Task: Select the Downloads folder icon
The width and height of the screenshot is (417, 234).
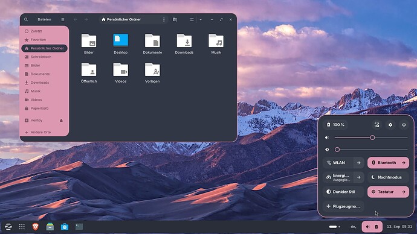Action: click(184, 41)
